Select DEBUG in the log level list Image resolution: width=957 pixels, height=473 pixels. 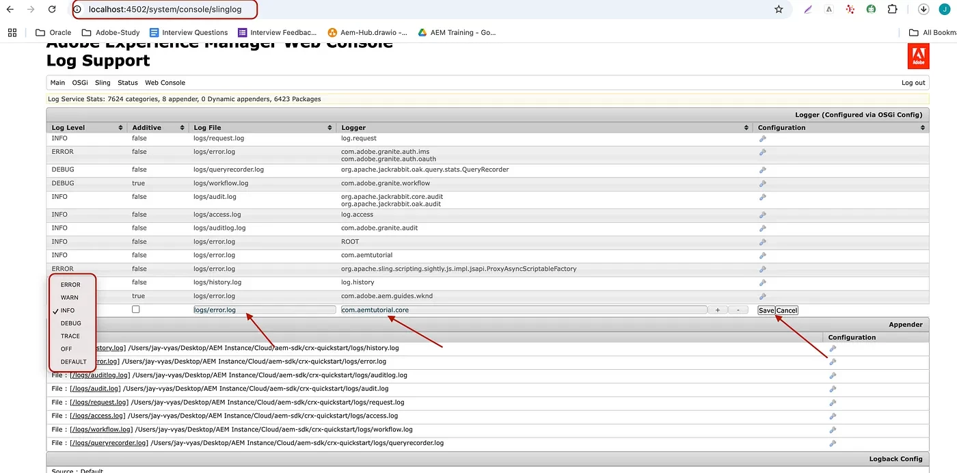(70, 323)
